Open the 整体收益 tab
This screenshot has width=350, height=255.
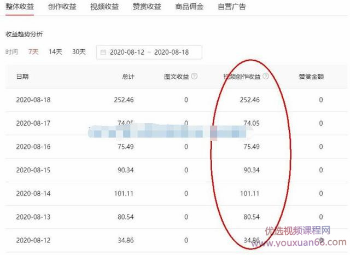[x=20, y=7]
